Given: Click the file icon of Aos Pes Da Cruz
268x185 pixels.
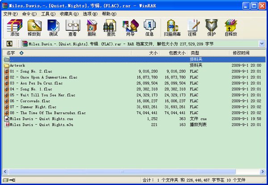Looking at the screenshot, I should [7, 83].
